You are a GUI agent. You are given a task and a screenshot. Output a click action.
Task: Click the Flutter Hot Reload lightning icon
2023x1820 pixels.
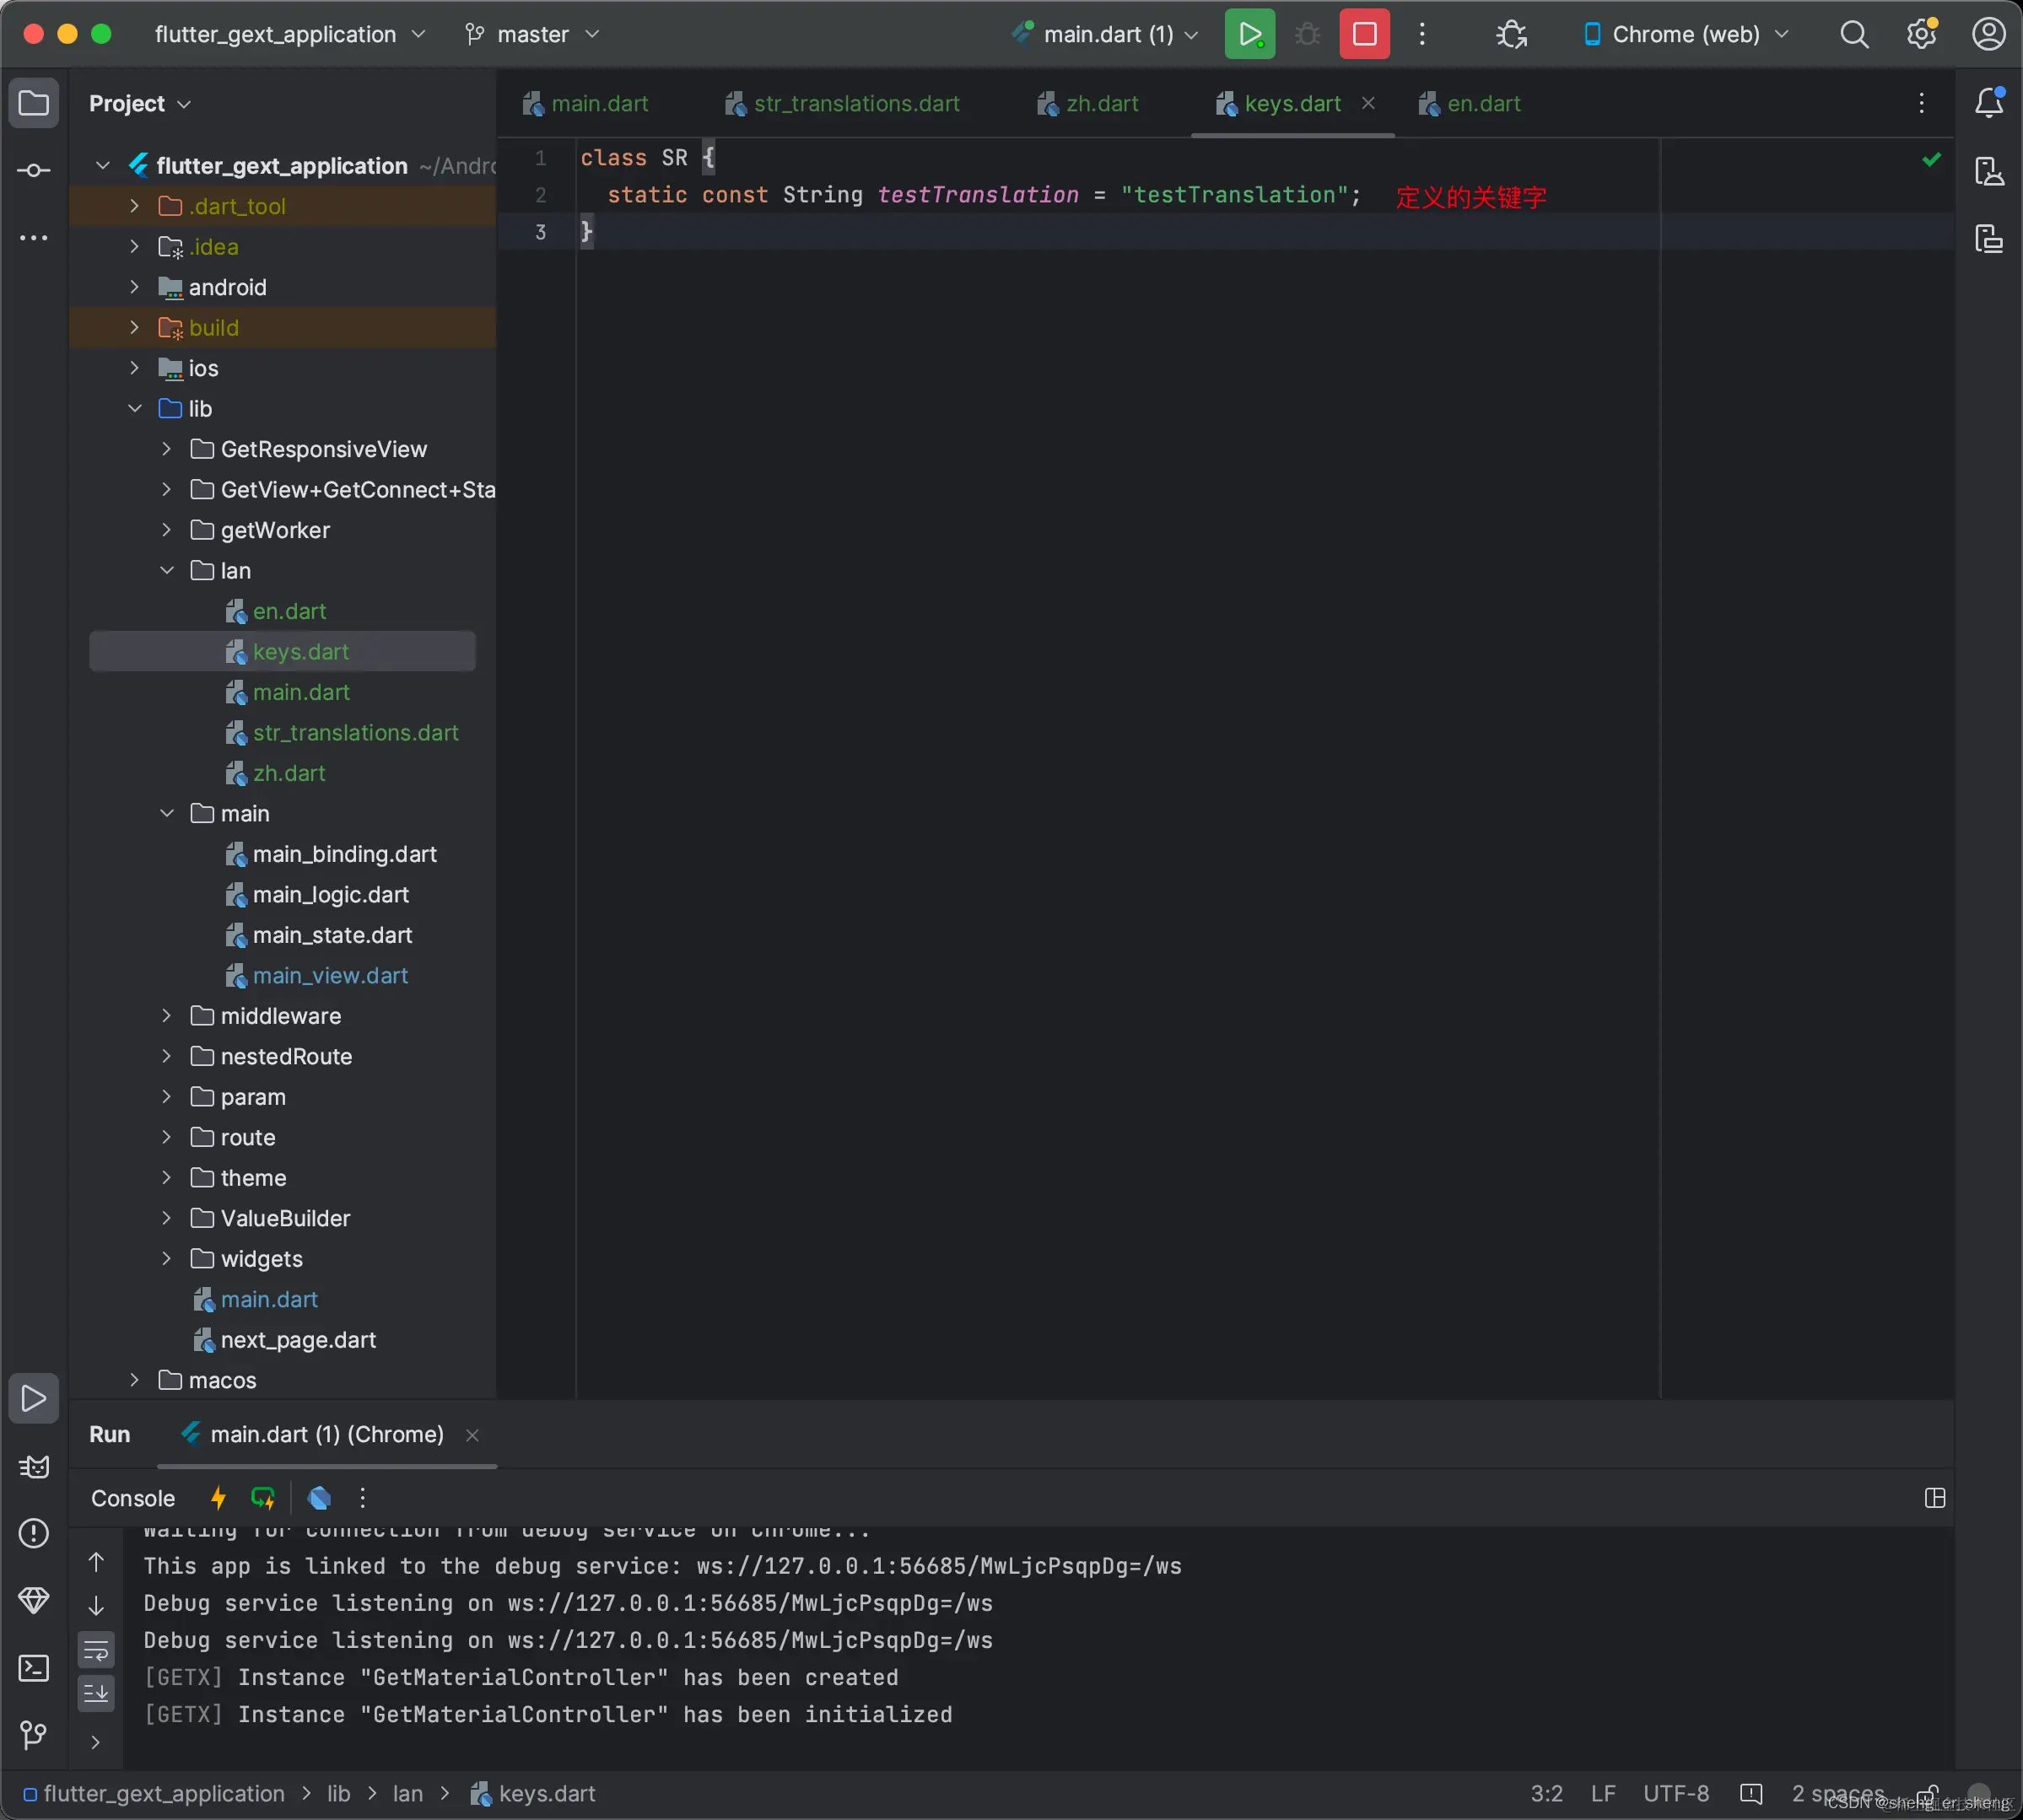[x=218, y=1497]
